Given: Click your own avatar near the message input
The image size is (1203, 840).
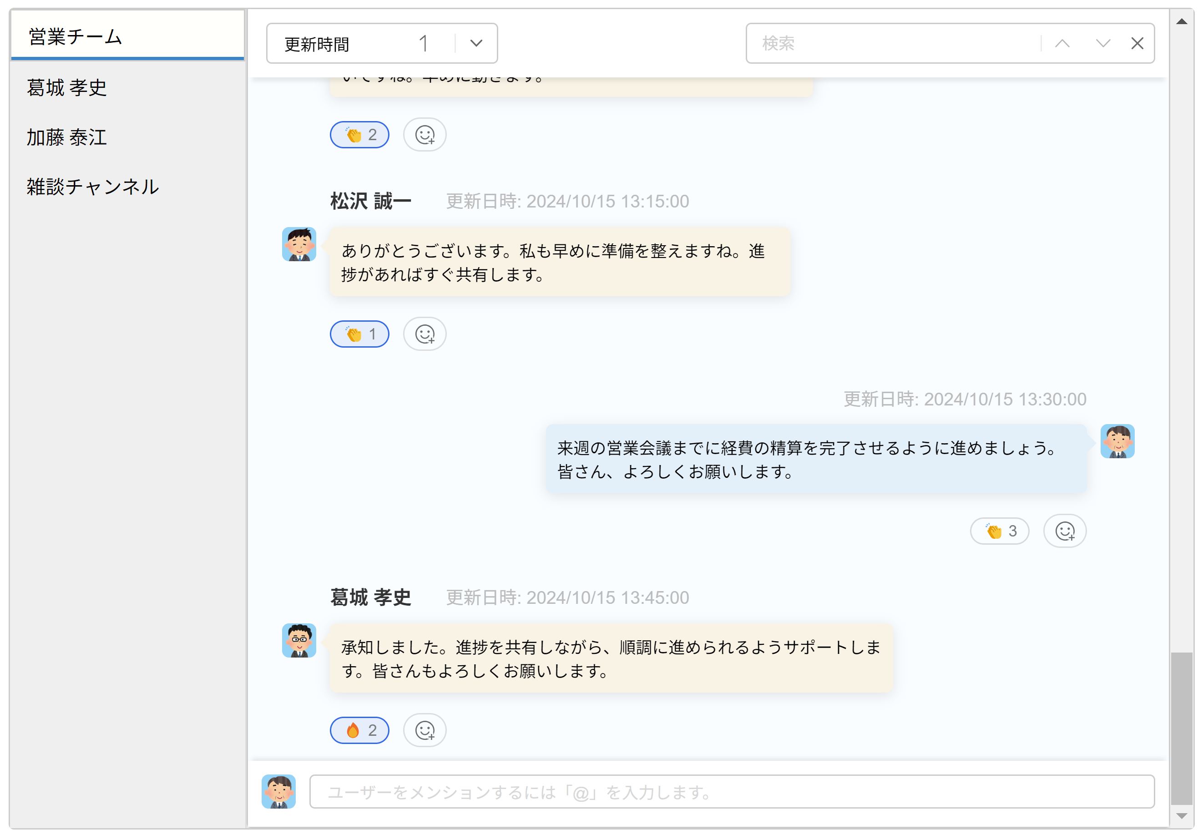Looking at the screenshot, I should (279, 792).
